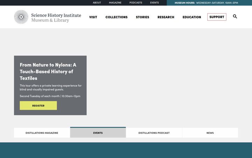Select the Events tab
The image size is (252, 158).
tap(98, 132)
